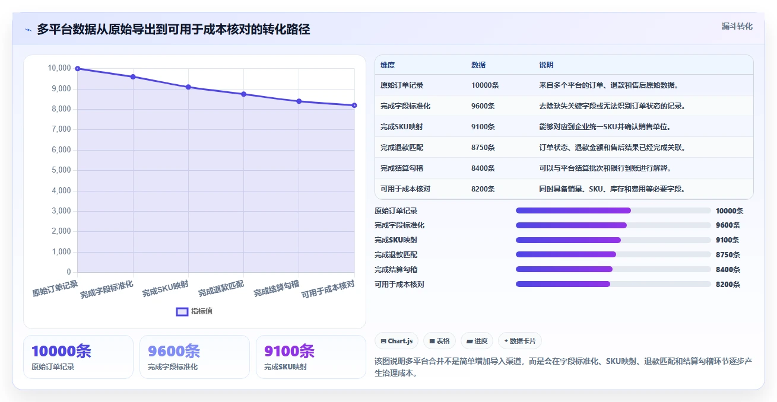Image resolution: width=777 pixels, height=402 pixels.
Task: Click the panel title 多平台数据从原始导出到可用于成本核对的转化路径
Action: pyautogui.click(x=173, y=30)
